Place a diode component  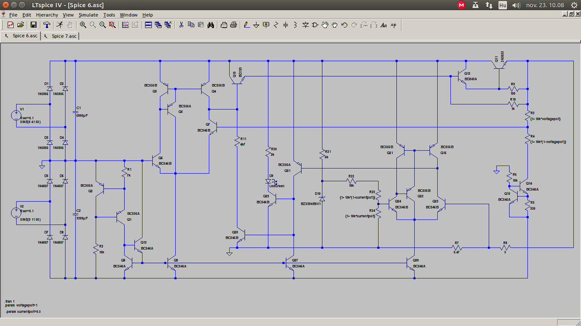tap(305, 25)
